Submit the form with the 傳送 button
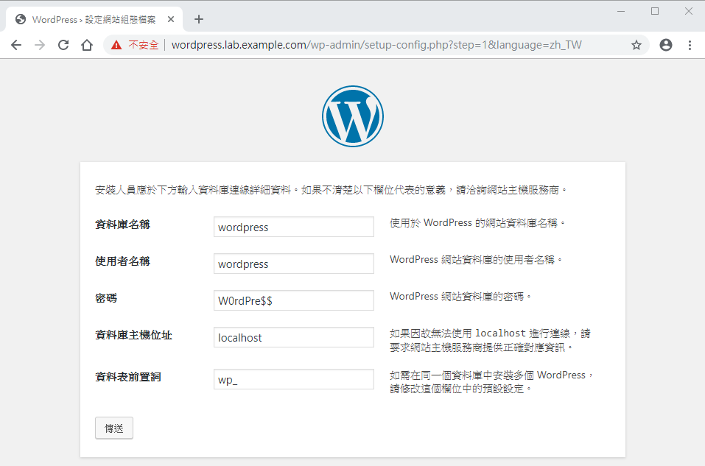 pyautogui.click(x=114, y=428)
